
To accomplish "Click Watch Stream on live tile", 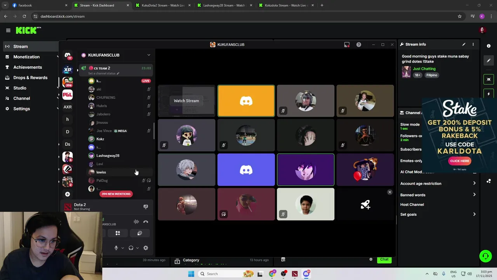I will (x=186, y=101).
